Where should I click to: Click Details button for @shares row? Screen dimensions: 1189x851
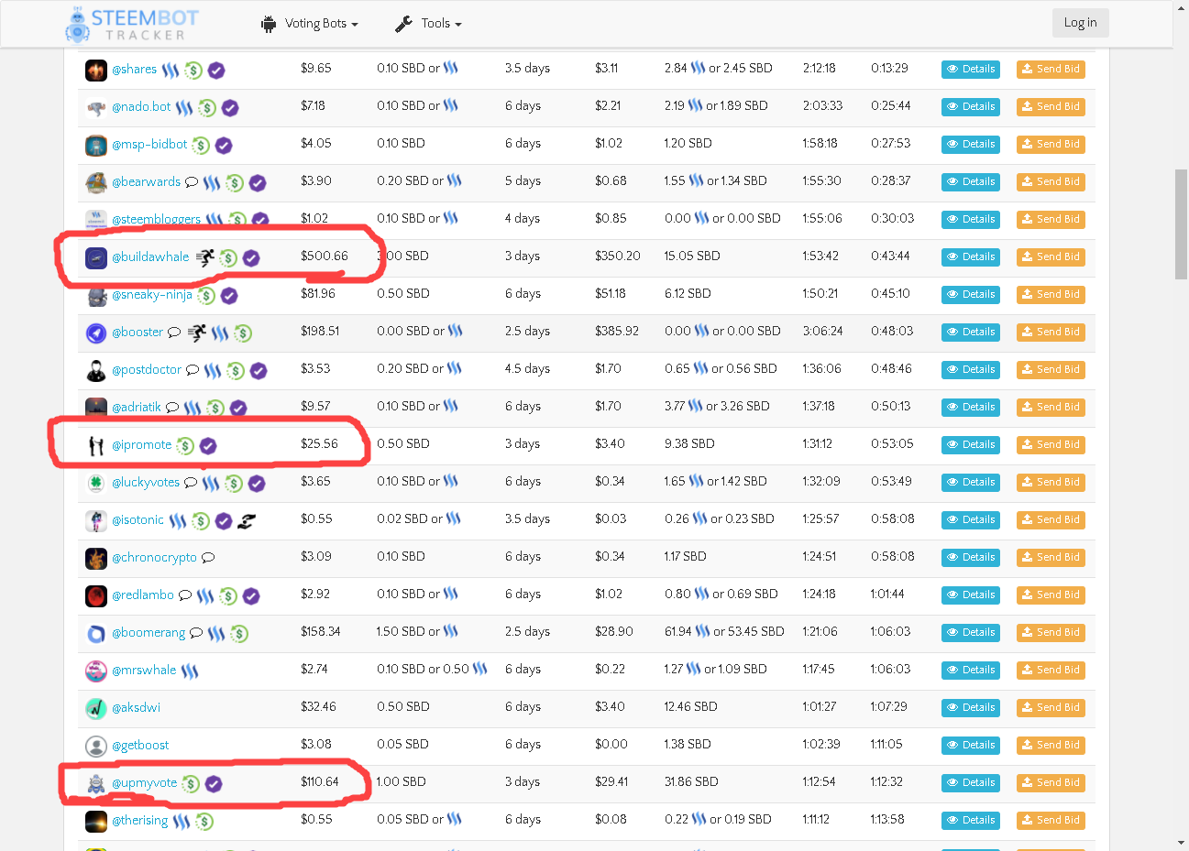tap(971, 70)
